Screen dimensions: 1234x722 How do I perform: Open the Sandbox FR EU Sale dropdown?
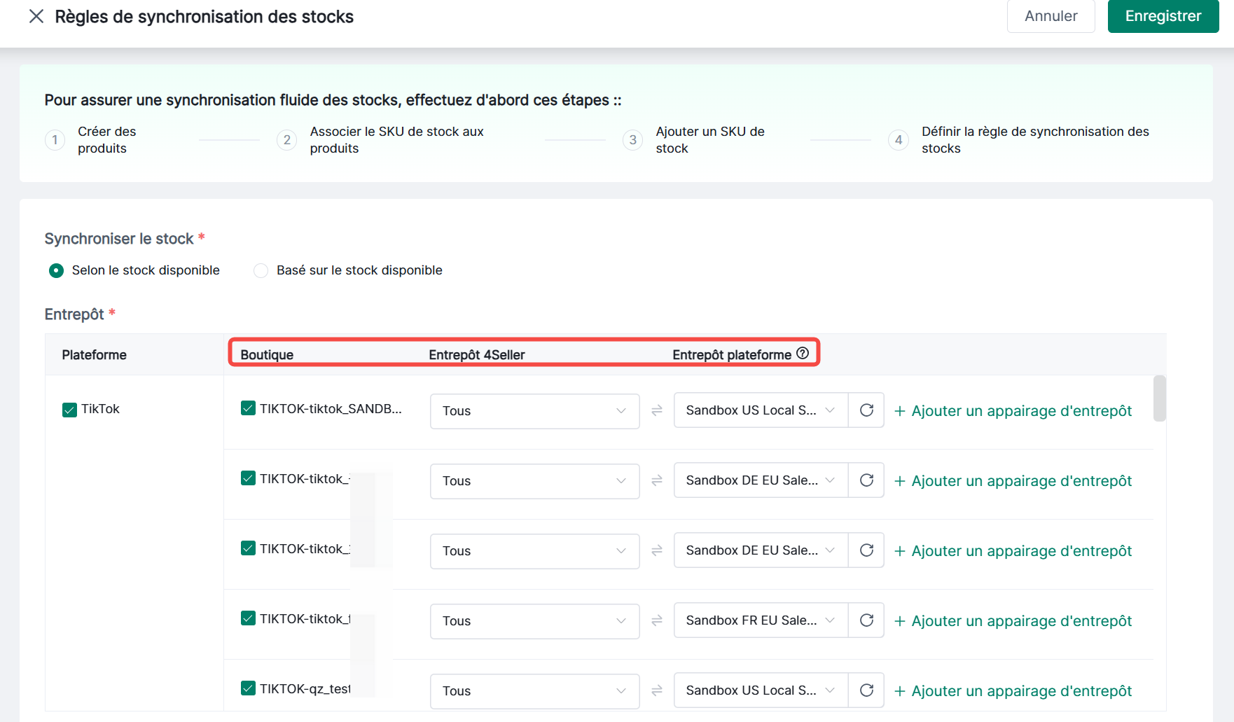click(x=761, y=620)
